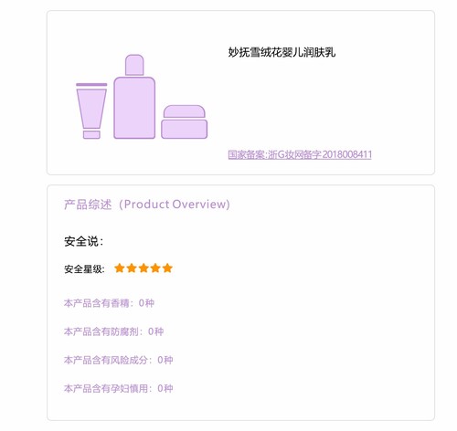
Task: Click the 本产品含有孕妇慎用 0种 line
Action: [119, 388]
